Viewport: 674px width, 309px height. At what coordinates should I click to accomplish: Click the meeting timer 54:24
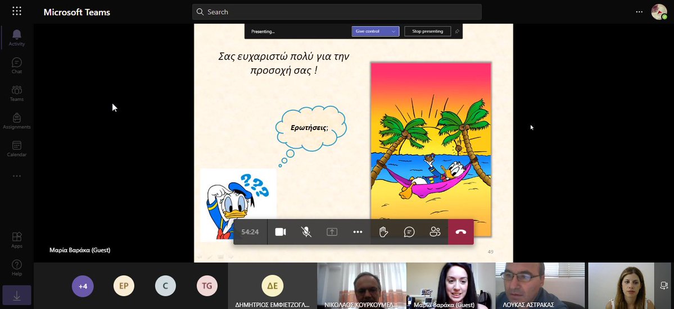(x=250, y=232)
